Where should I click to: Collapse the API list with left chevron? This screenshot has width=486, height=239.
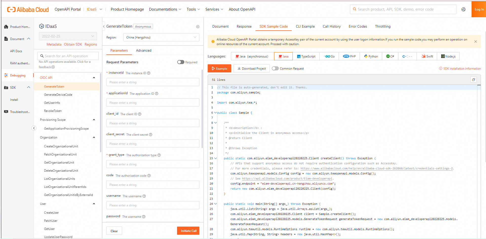104,26
